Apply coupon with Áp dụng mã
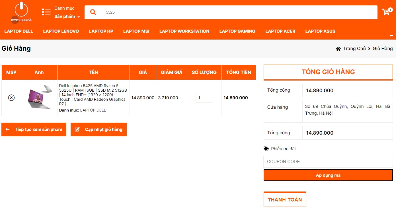396x212 pixels. [x=328, y=175]
